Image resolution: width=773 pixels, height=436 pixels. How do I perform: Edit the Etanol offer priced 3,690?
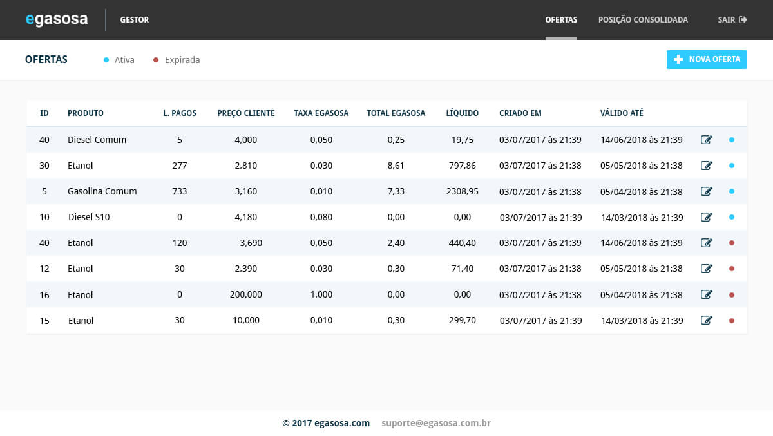(707, 243)
